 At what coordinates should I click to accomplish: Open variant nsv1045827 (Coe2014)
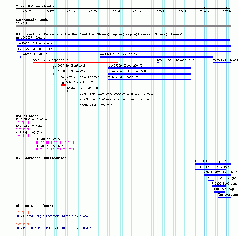click(123, 40)
